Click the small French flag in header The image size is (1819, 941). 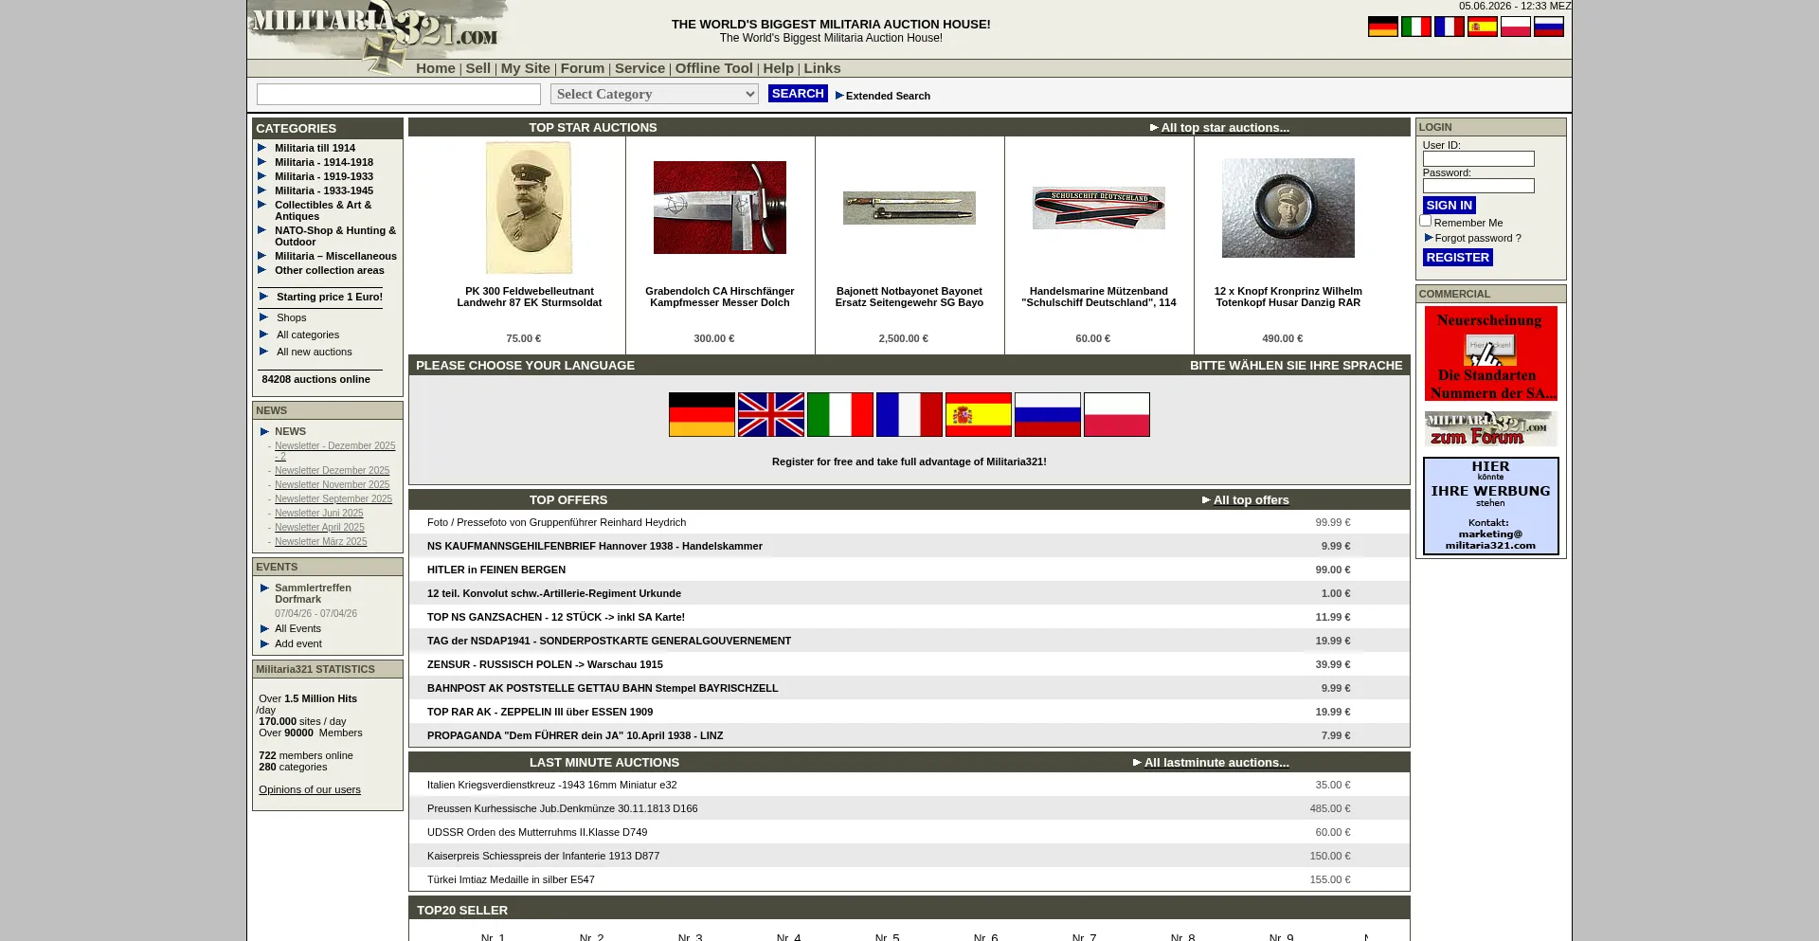[x=1449, y=27]
